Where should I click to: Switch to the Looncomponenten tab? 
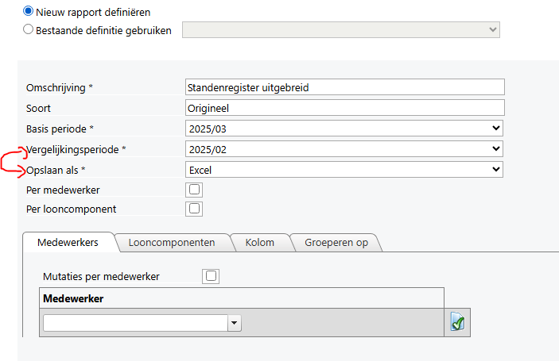click(x=172, y=243)
